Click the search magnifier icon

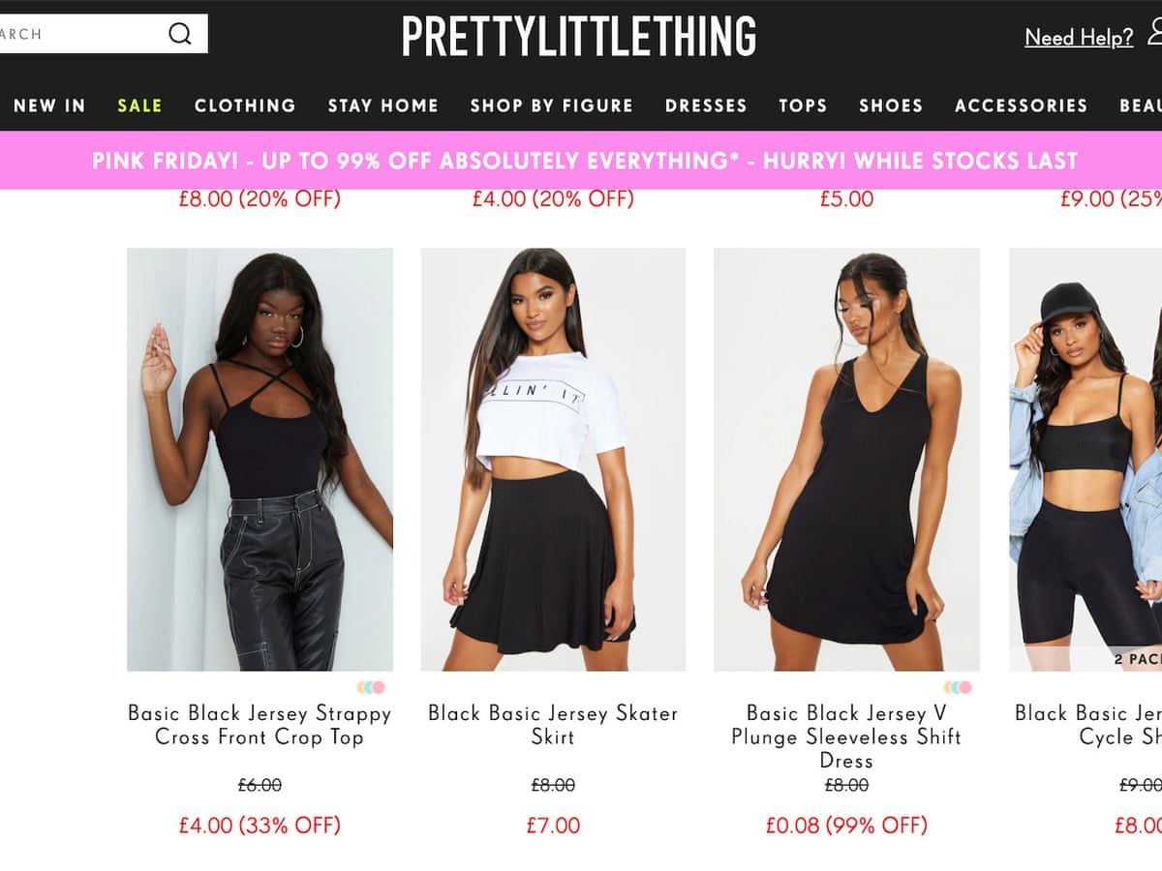(180, 34)
